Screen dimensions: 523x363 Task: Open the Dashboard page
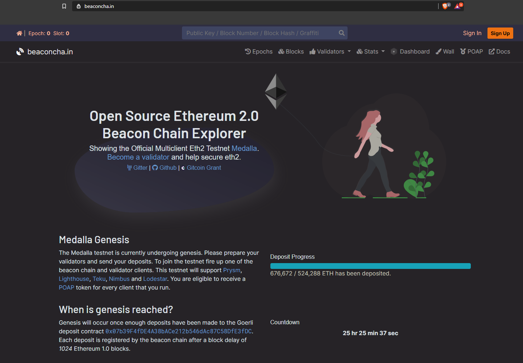tap(410, 51)
